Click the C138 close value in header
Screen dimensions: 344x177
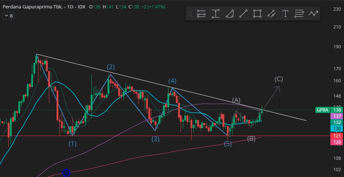(x=134, y=7)
